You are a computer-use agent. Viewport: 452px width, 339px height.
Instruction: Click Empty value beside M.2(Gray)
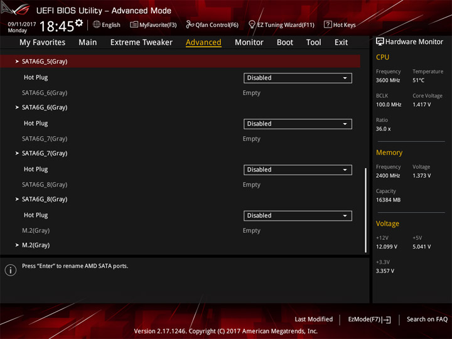pos(251,230)
